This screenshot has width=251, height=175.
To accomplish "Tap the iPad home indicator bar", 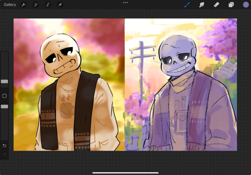I will [x=125, y=173].
